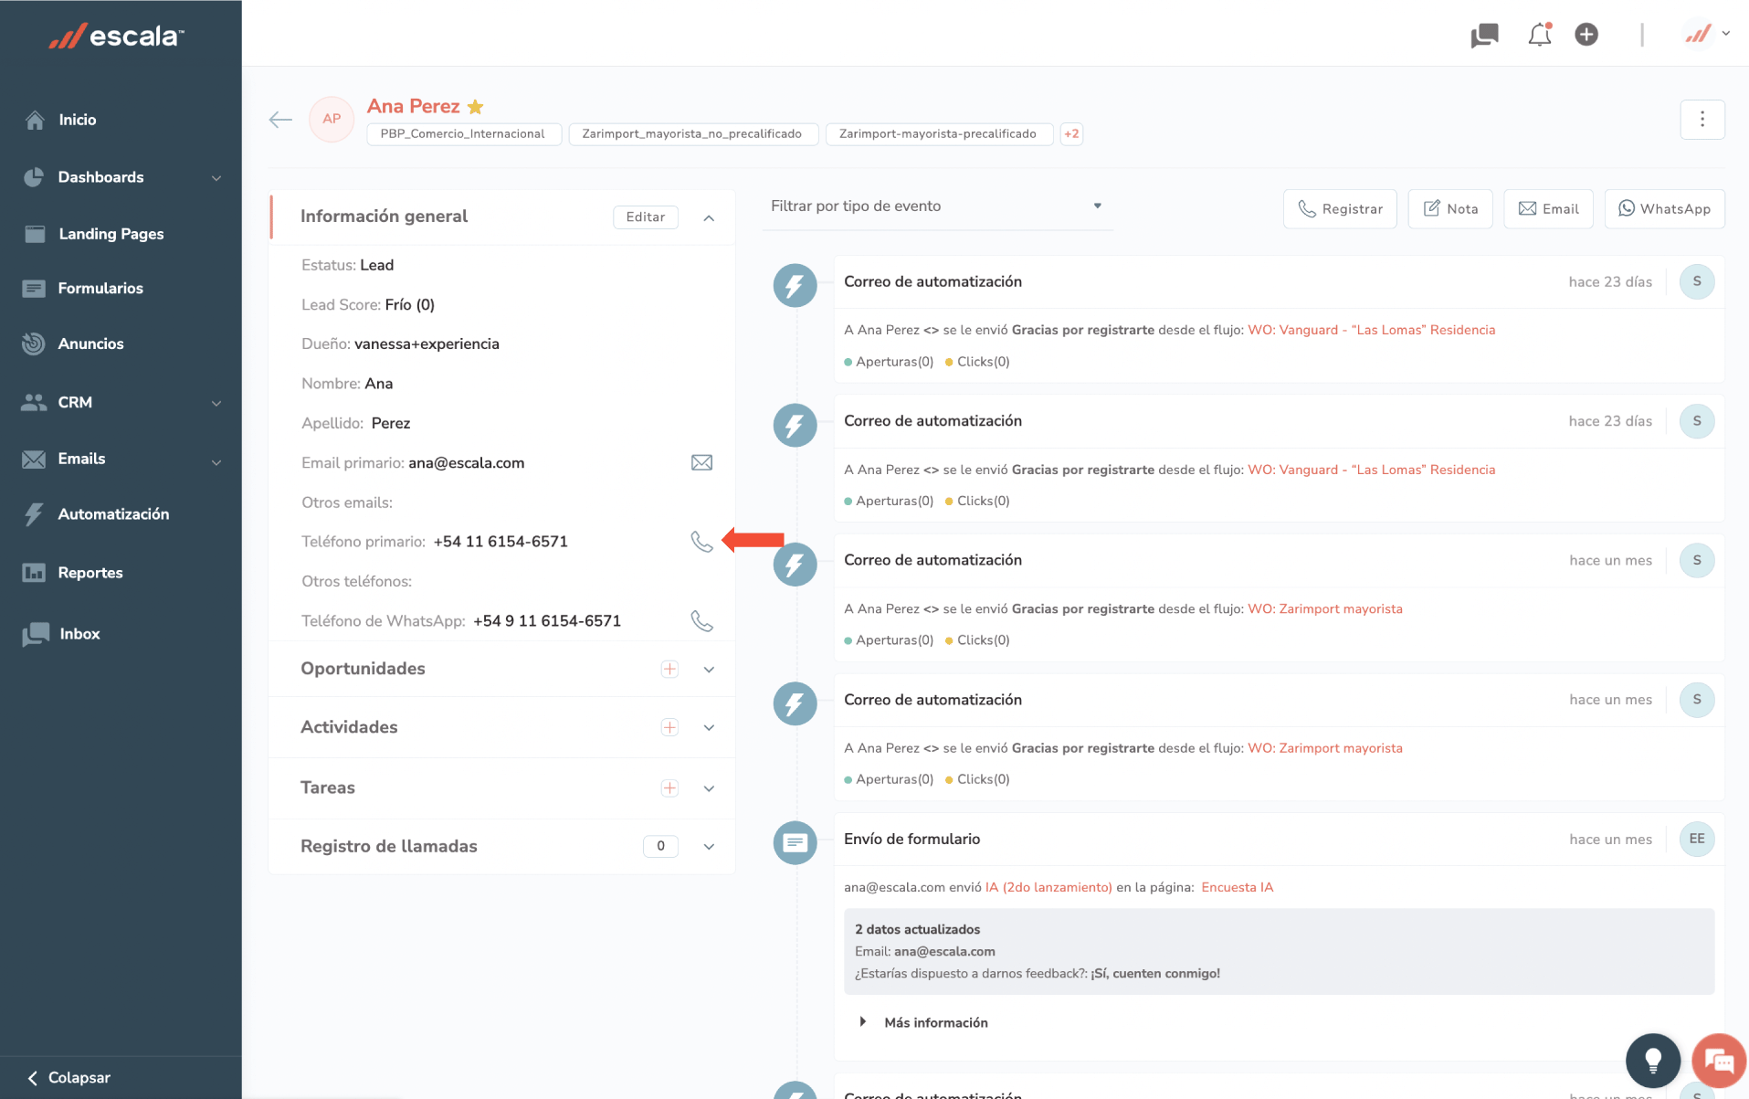Click the lightning icon of third automation email
1749x1099 pixels.
click(x=795, y=564)
